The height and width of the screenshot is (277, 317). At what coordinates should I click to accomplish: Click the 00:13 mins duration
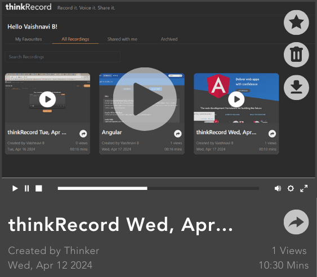267,149
